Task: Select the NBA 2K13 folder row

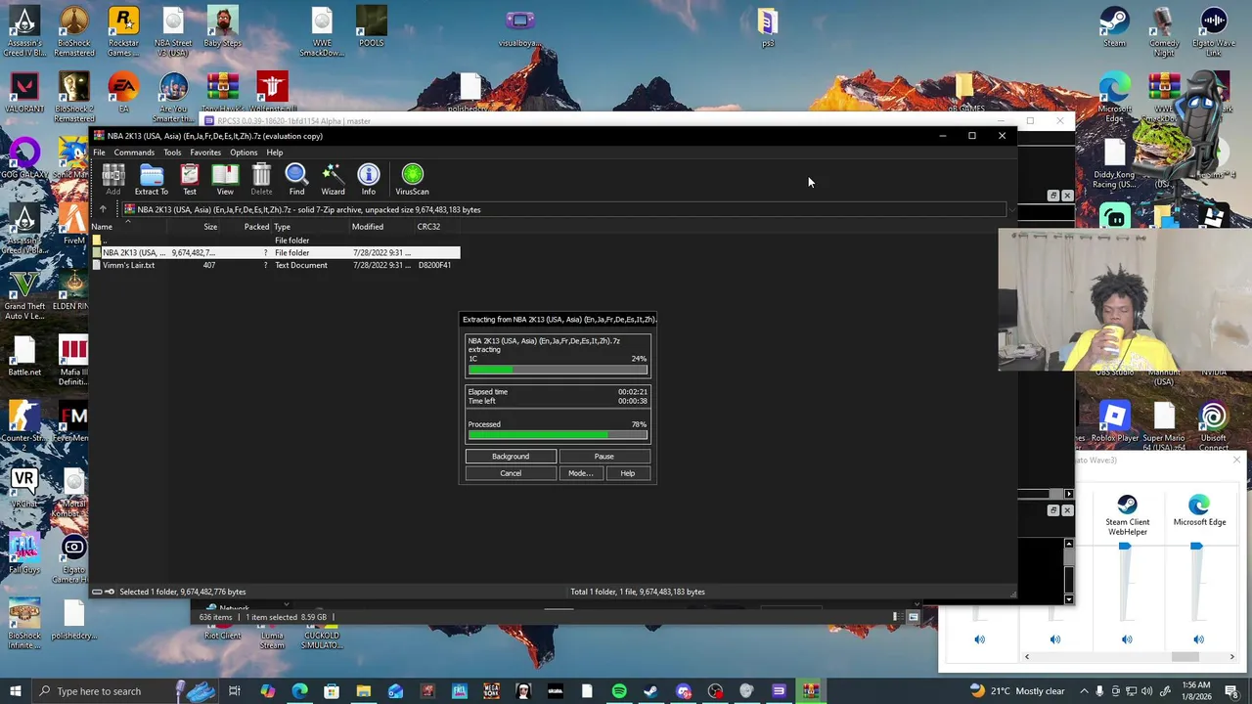Action: pos(275,252)
